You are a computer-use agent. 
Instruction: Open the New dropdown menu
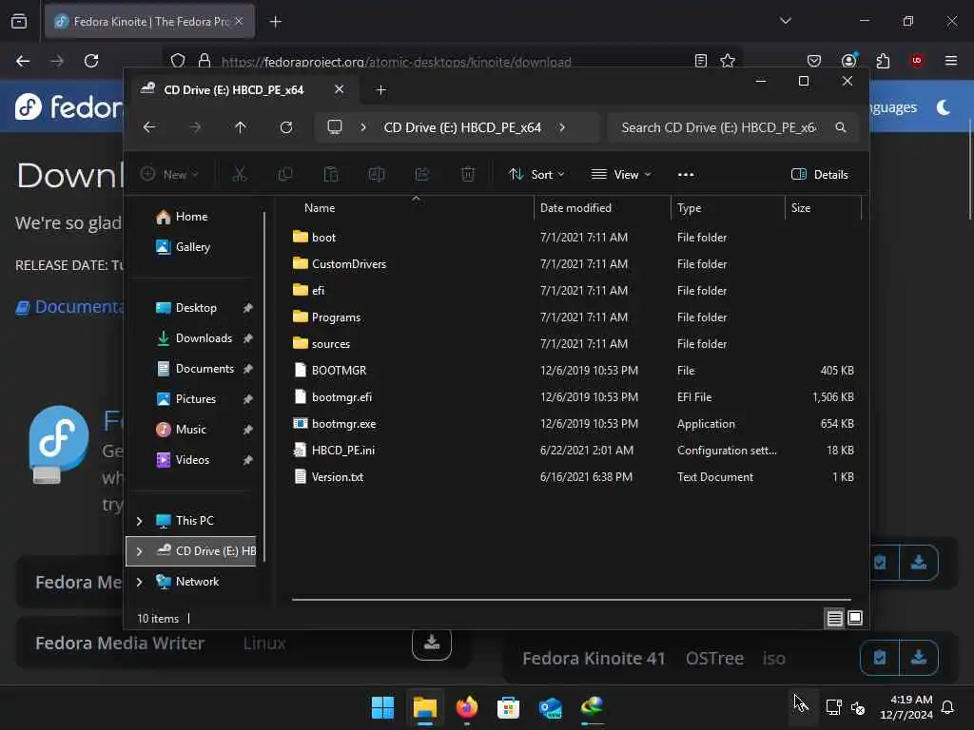click(x=169, y=175)
